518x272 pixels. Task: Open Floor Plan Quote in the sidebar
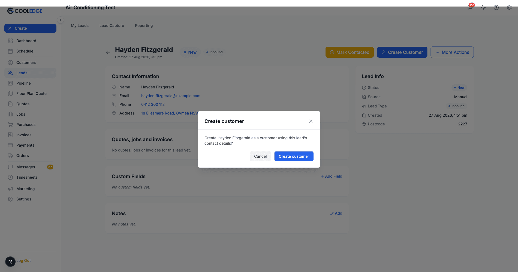point(30,94)
